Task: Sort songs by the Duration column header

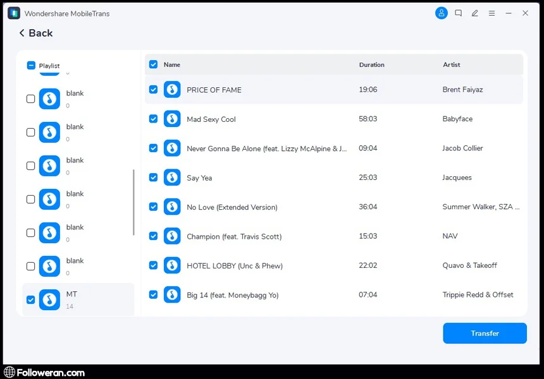Action: pos(371,64)
